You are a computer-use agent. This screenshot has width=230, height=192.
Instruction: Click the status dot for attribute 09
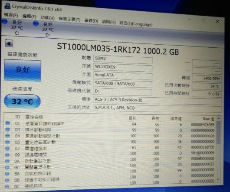7,155
